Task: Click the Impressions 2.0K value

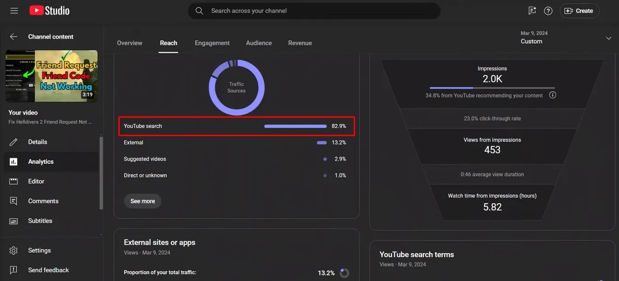Action: (492, 79)
